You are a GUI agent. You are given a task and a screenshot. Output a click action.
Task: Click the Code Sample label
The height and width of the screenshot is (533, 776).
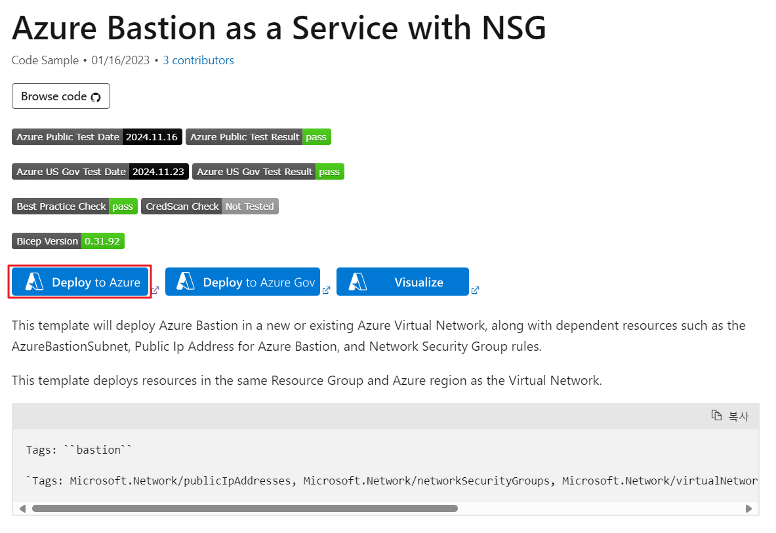(x=45, y=60)
